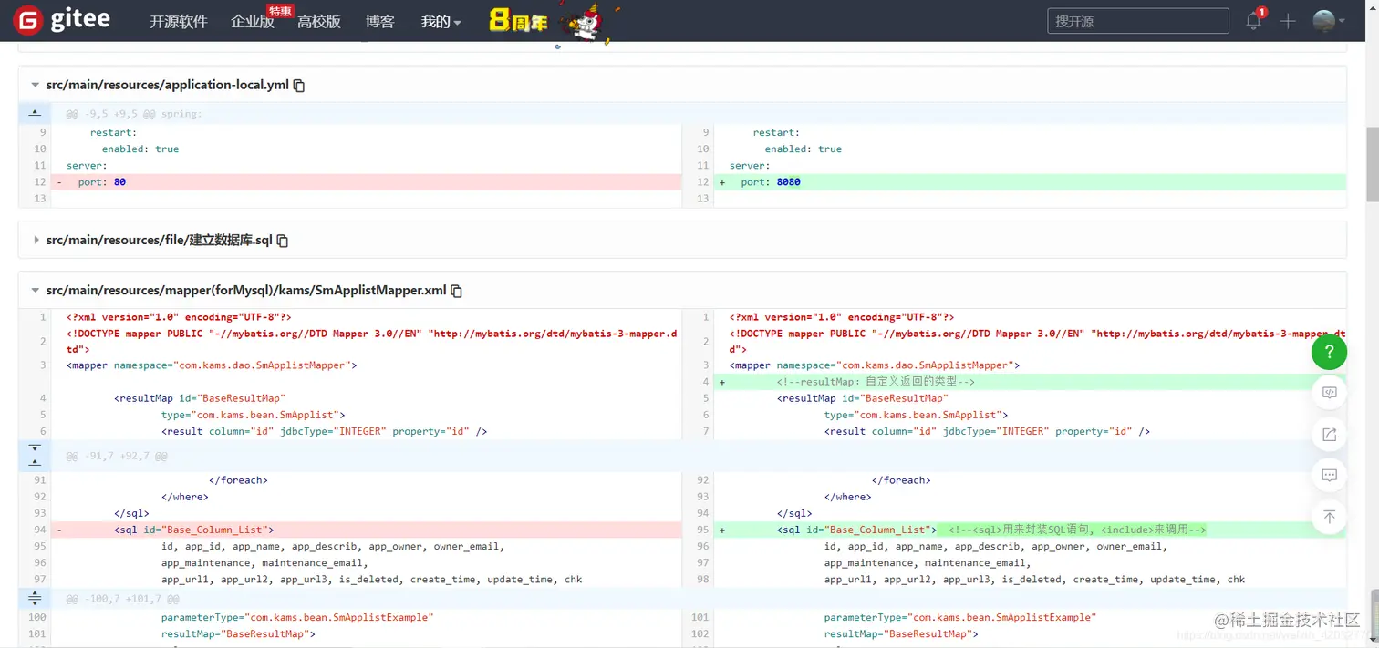Image resolution: width=1379 pixels, height=648 pixels.
Task: Click left-pane line number 94
Action: click(x=39, y=530)
